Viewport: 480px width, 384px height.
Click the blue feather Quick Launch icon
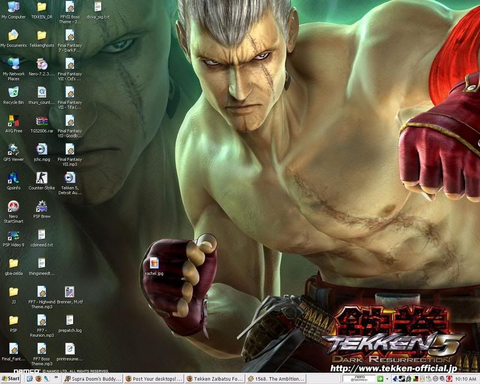[47, 379]
